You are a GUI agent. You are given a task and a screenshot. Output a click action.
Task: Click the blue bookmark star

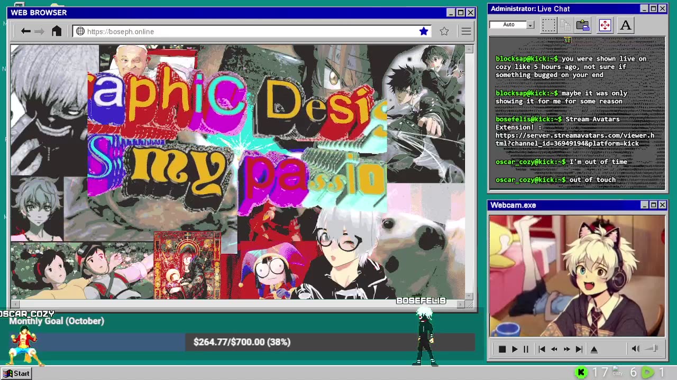[x=424, y=32]
